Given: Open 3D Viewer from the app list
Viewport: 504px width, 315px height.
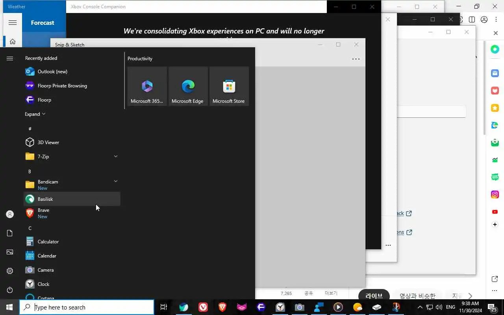Looking at the screenshot, I should click(72, 143).
